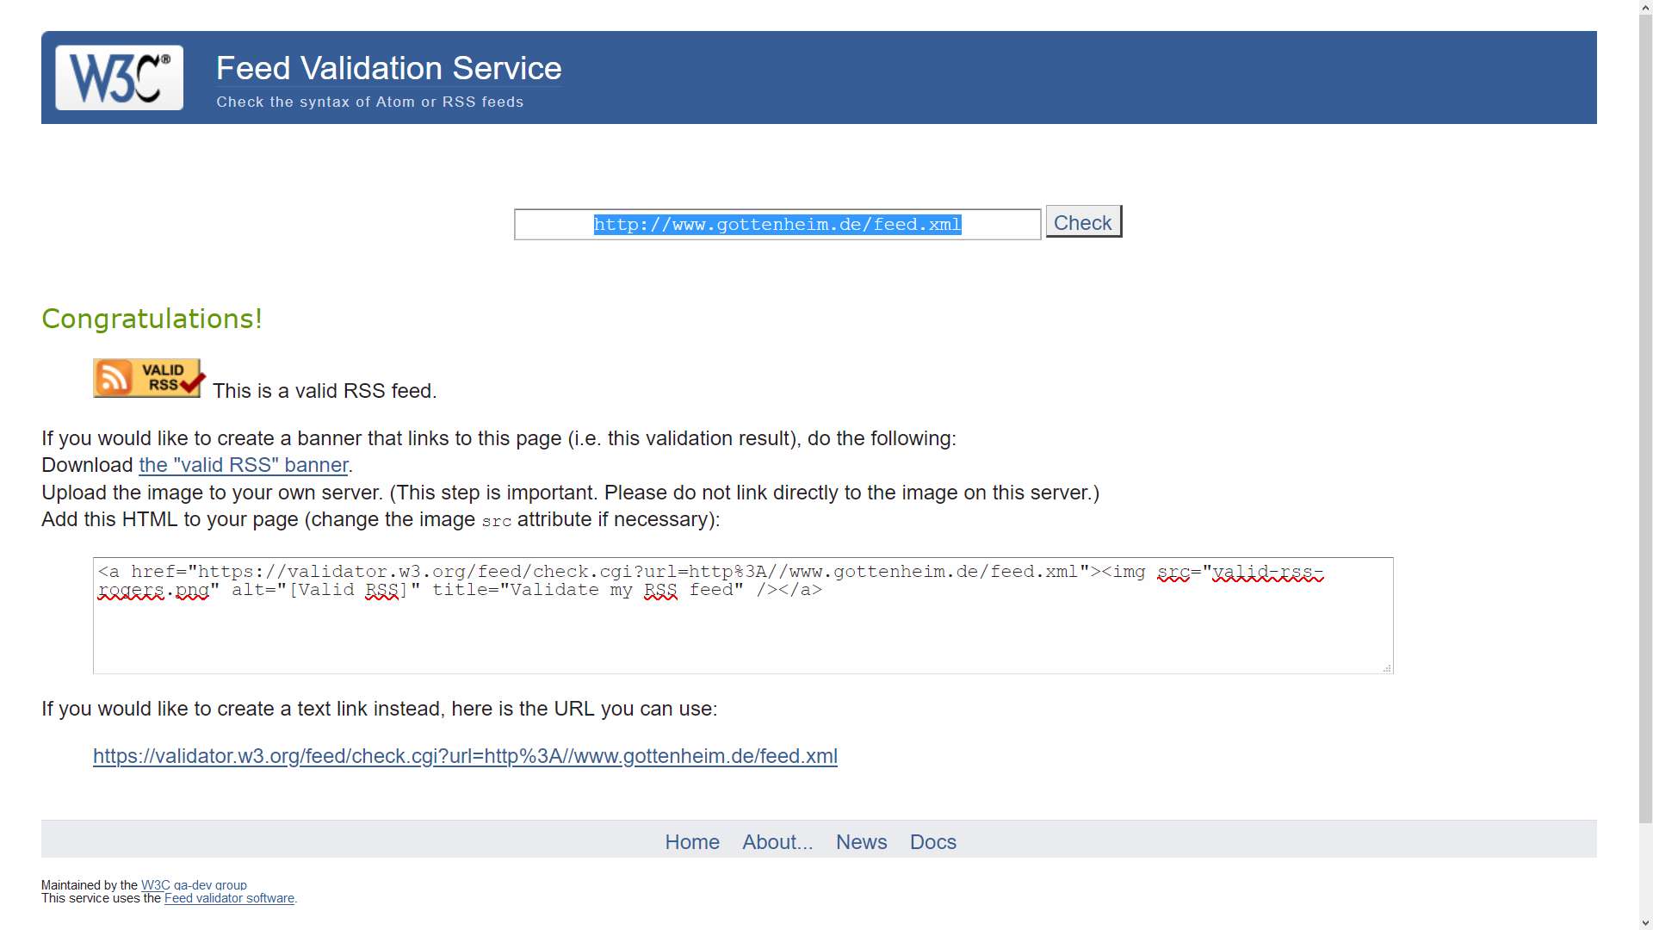Click the Feed Validation Service title
Image resolution: width=1653 pixels, height=930 pixels.
(x=388, y=68)
